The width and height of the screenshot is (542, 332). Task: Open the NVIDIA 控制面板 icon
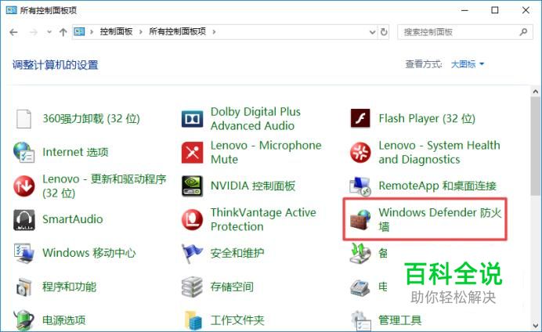(x=192, y=186)
